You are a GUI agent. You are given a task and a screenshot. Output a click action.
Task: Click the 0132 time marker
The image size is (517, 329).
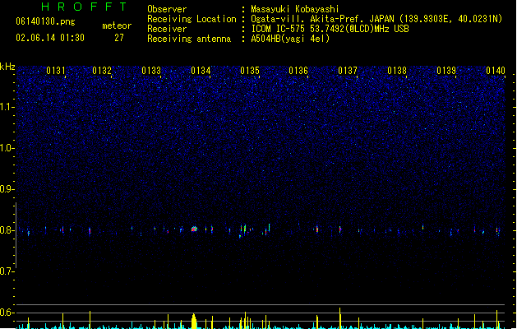tap(102, 71)
